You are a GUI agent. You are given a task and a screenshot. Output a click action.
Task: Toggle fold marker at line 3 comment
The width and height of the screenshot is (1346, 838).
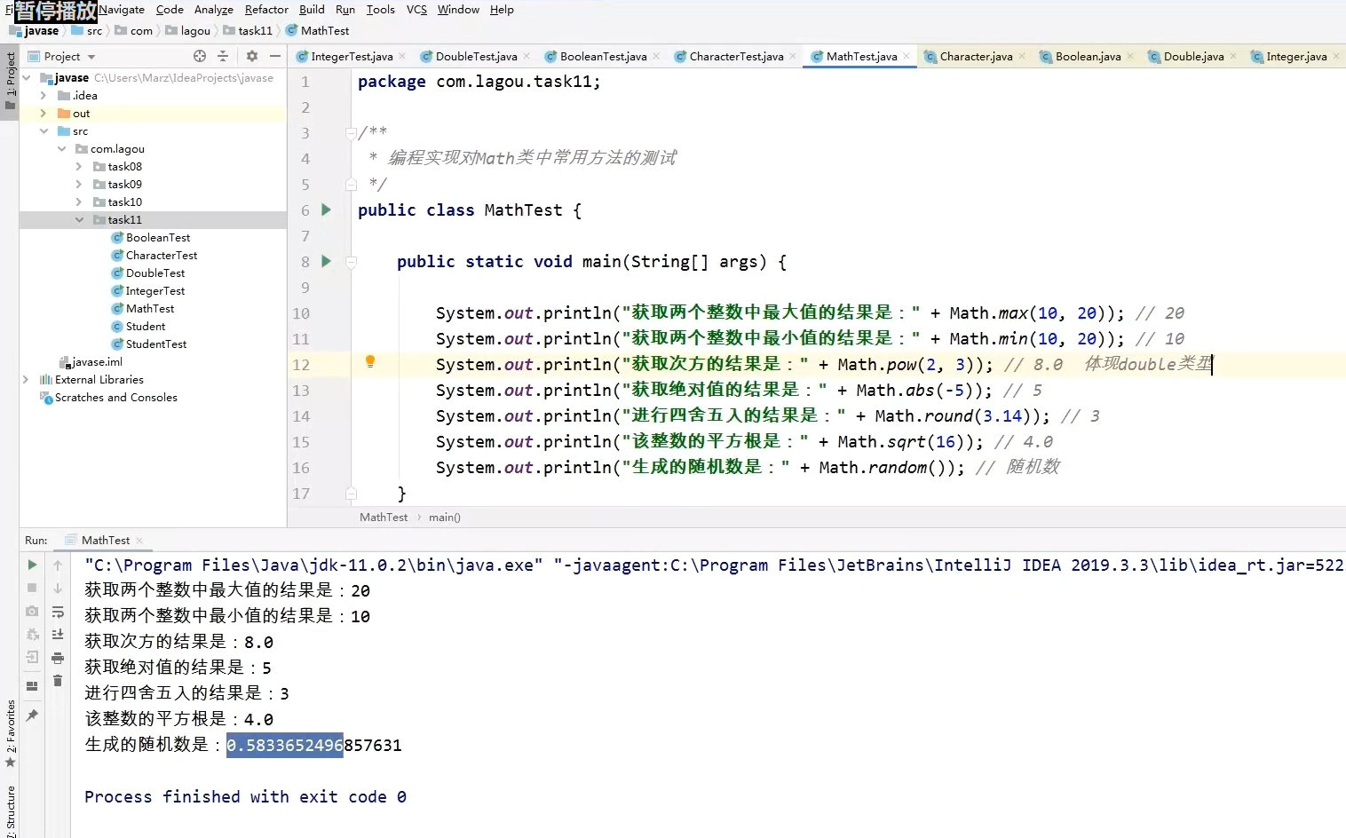pyautogui.click(x=351, y=133)
